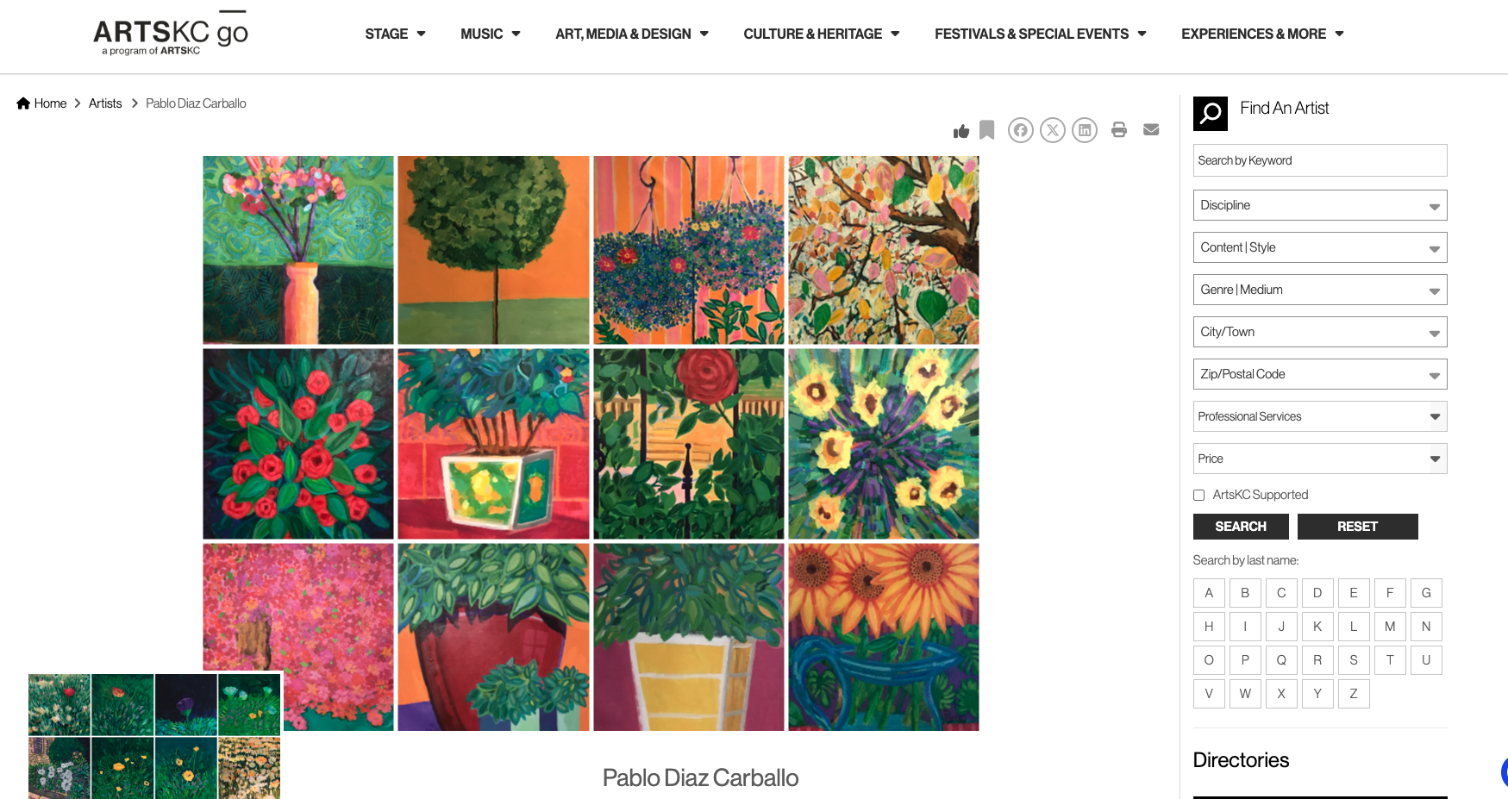Open the Discipline dropdown
1508x799 pixels.
click(x=1320, y=205)
